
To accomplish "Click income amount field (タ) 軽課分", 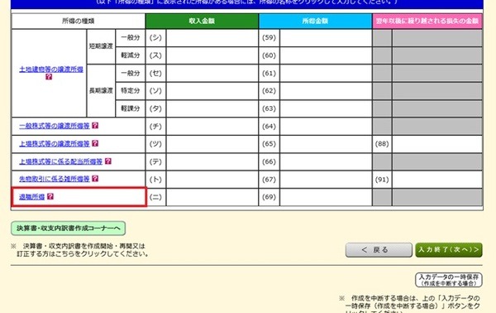I will click(212, 108).
